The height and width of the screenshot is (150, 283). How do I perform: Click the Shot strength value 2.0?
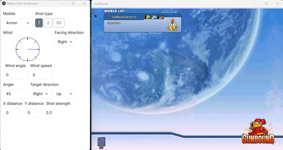point(49,113)
